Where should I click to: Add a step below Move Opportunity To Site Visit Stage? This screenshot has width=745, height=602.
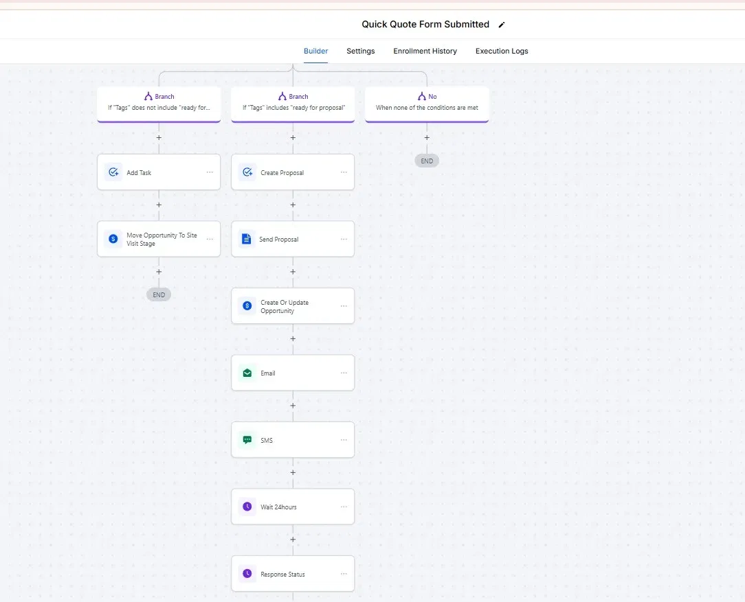[159, 272]
